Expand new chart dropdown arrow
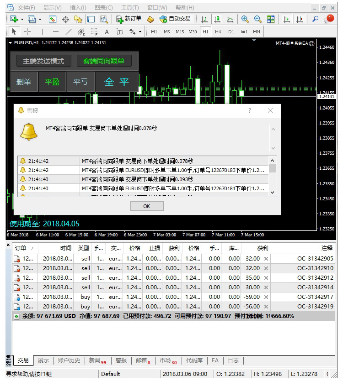 click(x=22, y=19)
